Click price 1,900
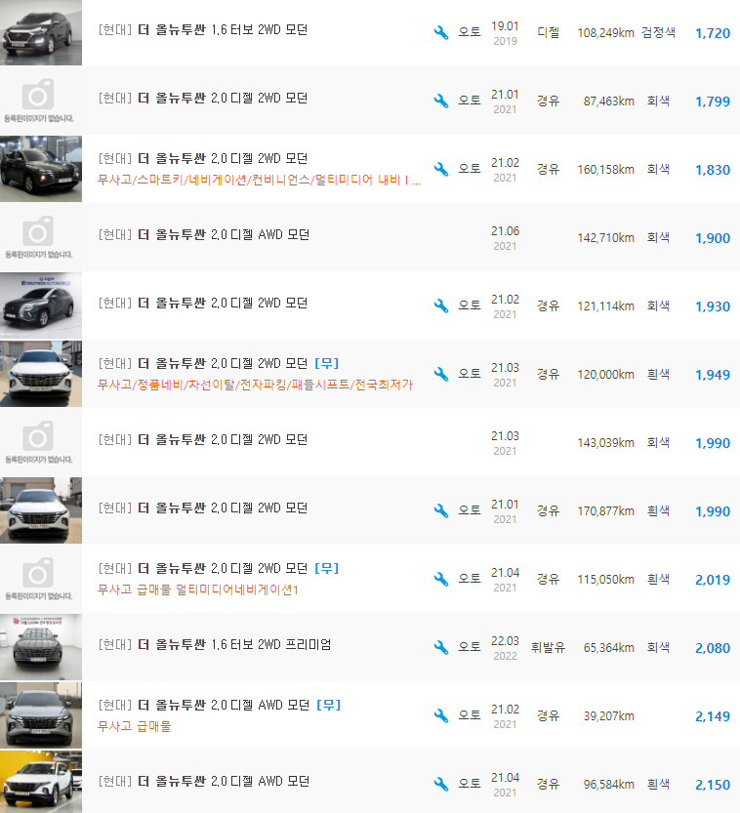This screenshot has height=813, width=740. [x=713, y=238]
